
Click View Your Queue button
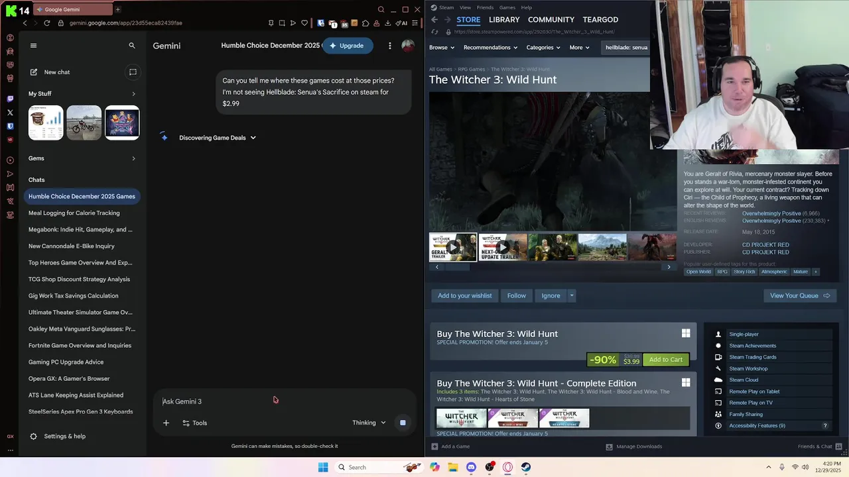coord(800,296)
